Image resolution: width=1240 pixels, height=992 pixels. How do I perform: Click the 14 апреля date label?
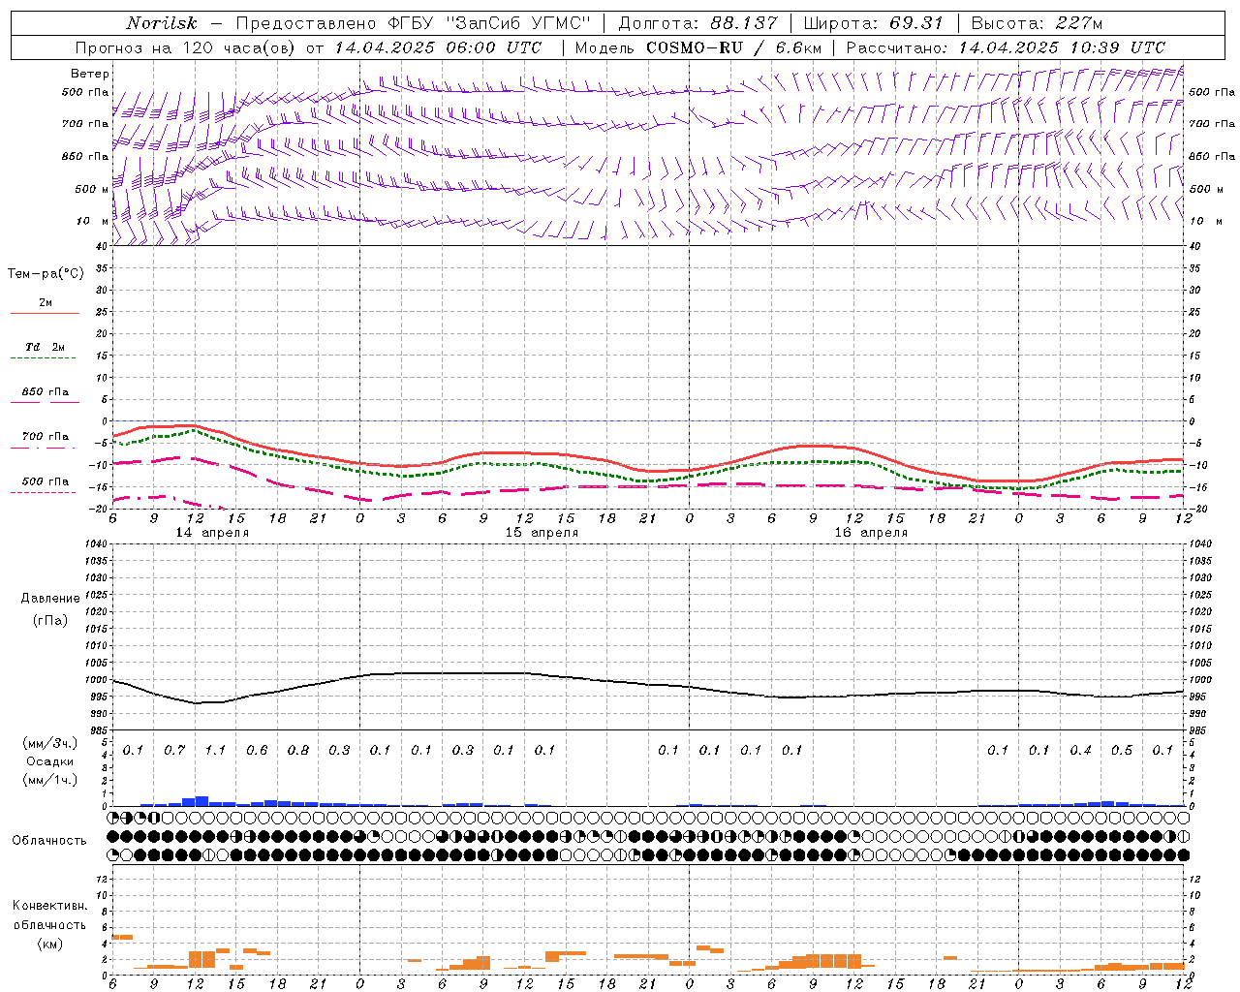click(211, 533)
